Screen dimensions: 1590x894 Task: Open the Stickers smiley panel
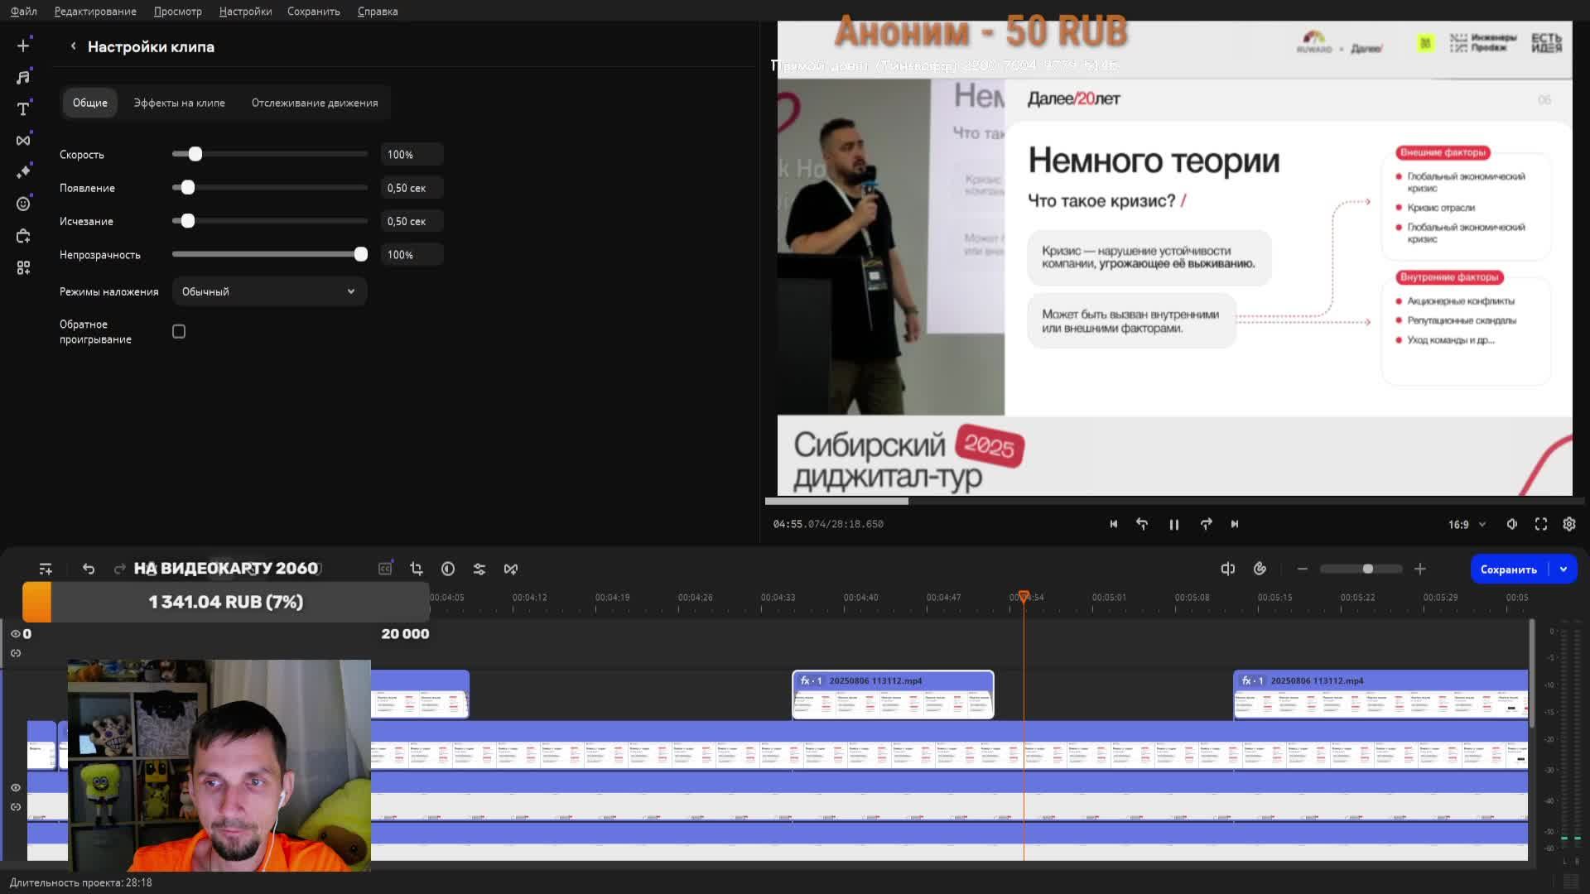click(23, 204)
